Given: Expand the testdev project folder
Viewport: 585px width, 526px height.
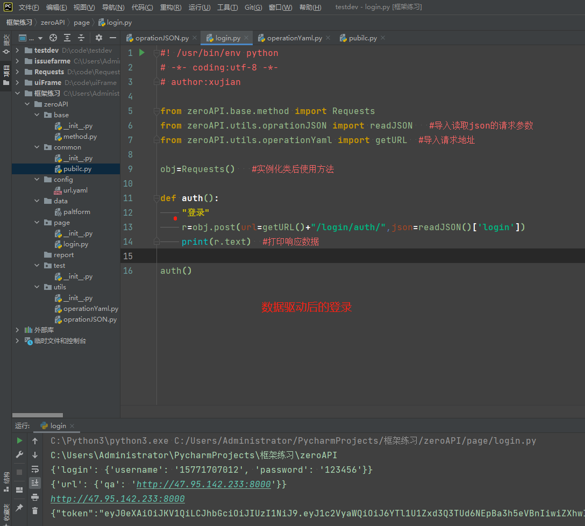Looking at the screenshot, I should tap(17, 51).
